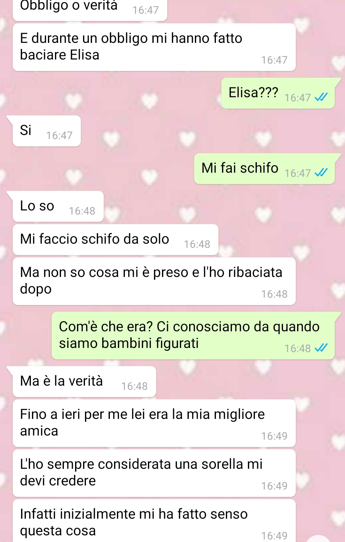Select the 'Com'è che era? Ci conosciamo' sent message
This screenshot has width=345, height=542.
[193, 335]
